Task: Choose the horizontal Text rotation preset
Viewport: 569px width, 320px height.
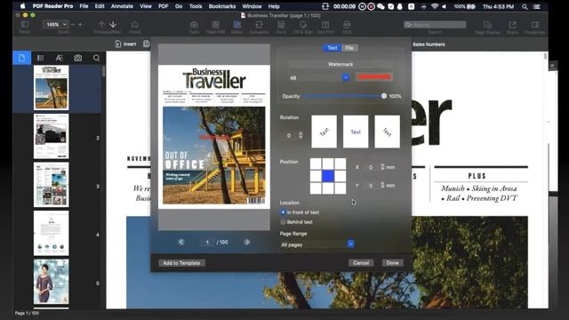Action: (x=356, y=132)
